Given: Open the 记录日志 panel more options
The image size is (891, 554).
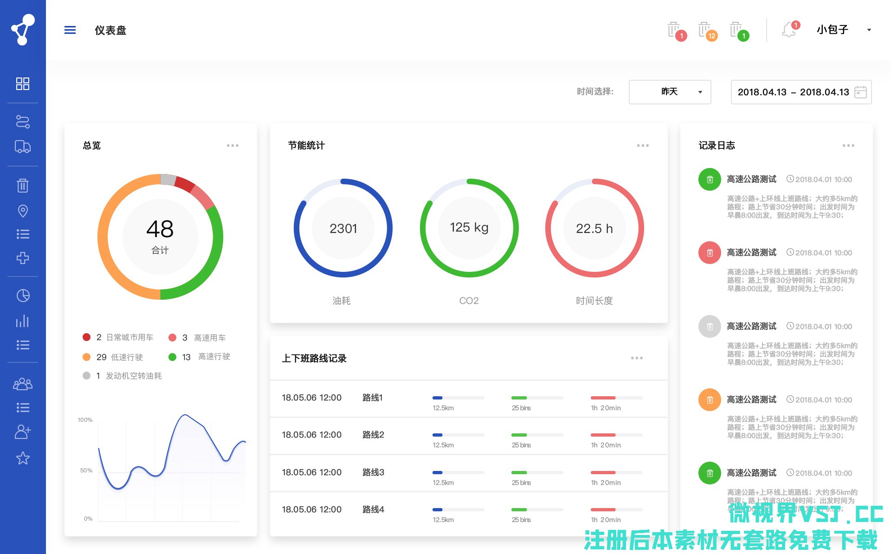Looking at the screenshot, I should (848, 146).
